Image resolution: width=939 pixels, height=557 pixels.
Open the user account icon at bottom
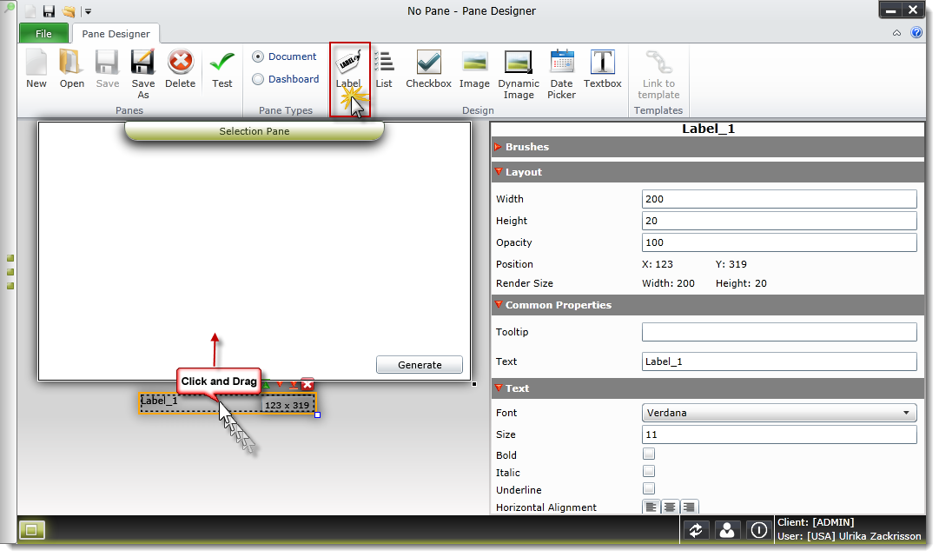727,529
